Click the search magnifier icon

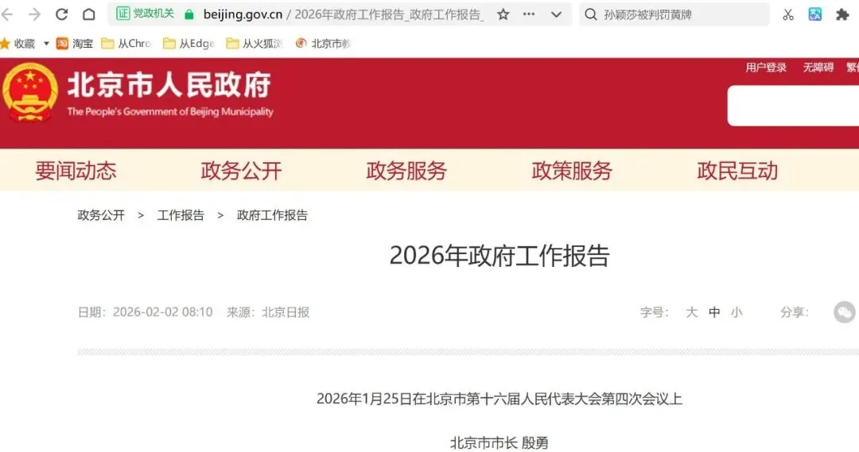(x=590, y=15)
